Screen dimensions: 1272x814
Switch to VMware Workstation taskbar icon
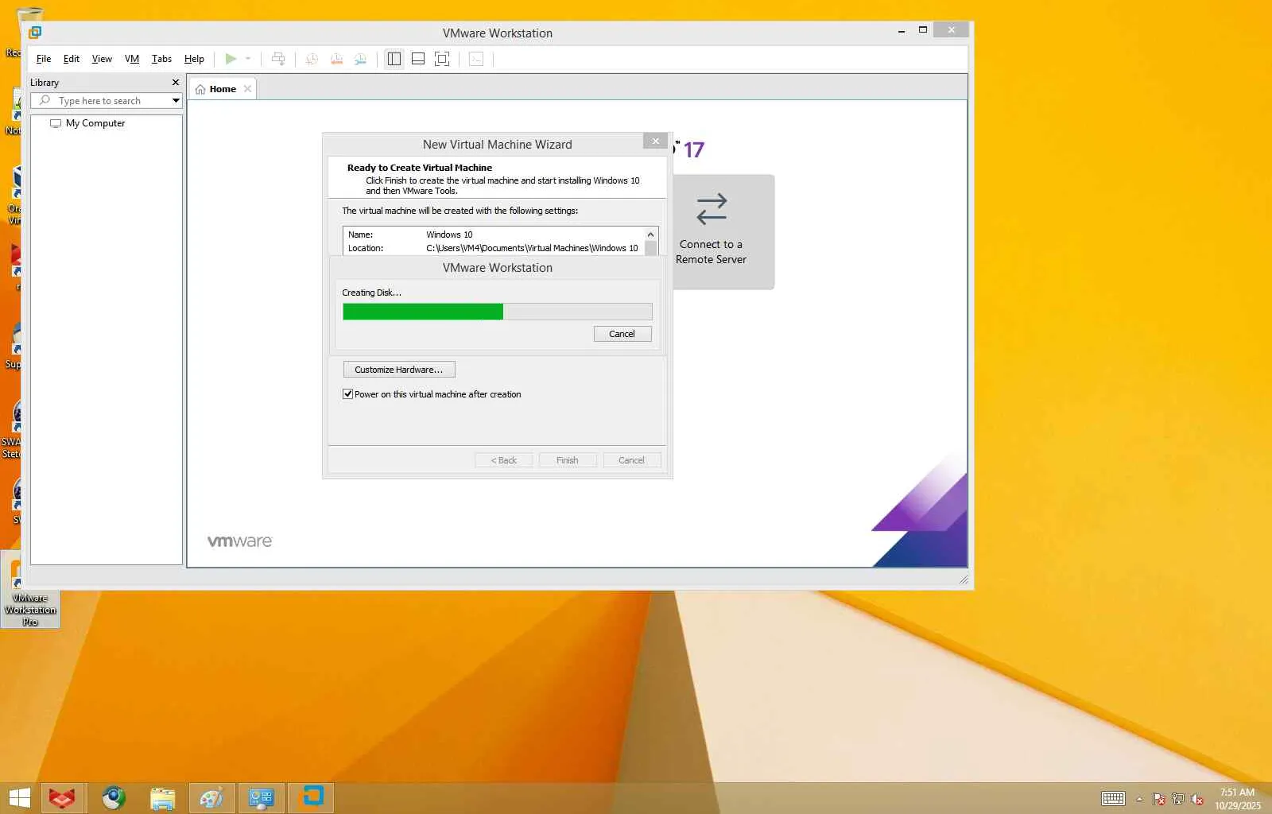[x=312, y=798]
